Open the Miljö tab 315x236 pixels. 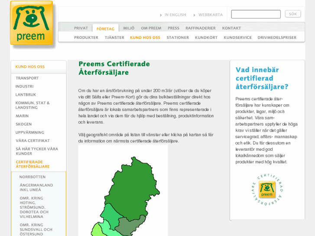129,28
